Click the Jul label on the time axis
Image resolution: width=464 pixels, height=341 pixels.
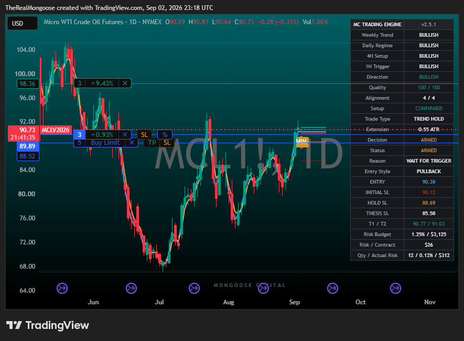pos(159,302)
